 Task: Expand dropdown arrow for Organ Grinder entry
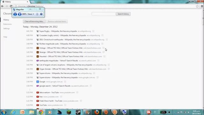[109, 69]
